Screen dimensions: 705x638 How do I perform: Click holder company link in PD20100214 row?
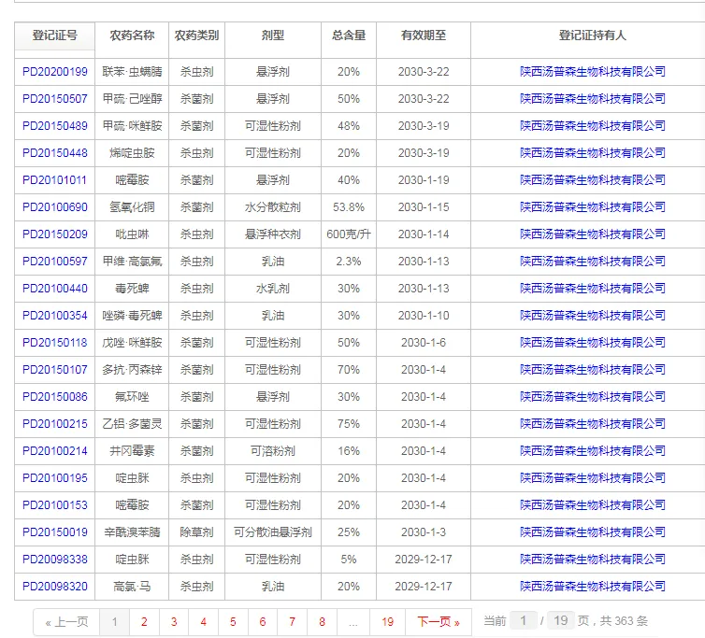(x=592, y=450)
